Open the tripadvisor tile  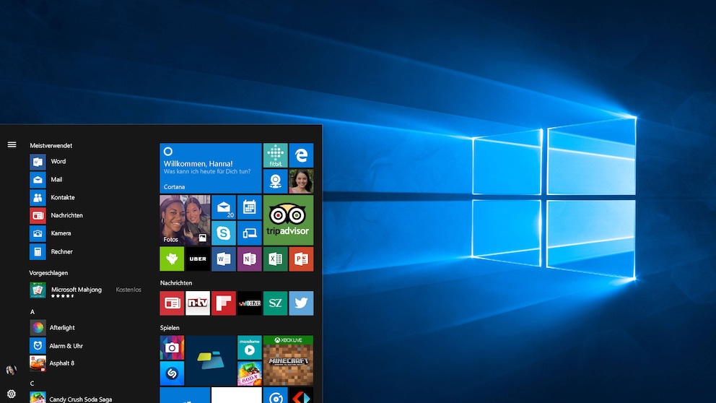[x=288, y=220]
